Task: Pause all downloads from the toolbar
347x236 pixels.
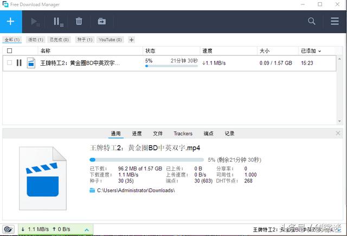Action: [x=58, y=22]
